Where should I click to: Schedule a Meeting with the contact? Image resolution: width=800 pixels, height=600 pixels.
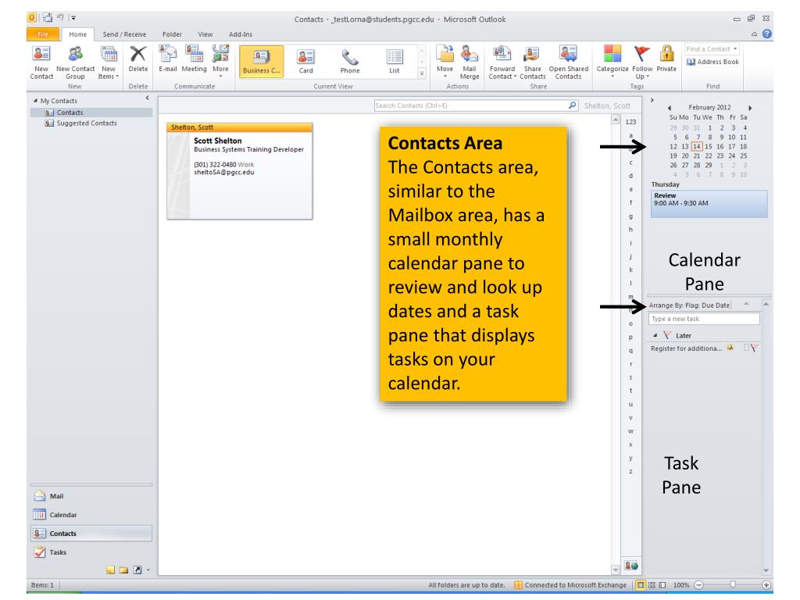coord(194,59)
